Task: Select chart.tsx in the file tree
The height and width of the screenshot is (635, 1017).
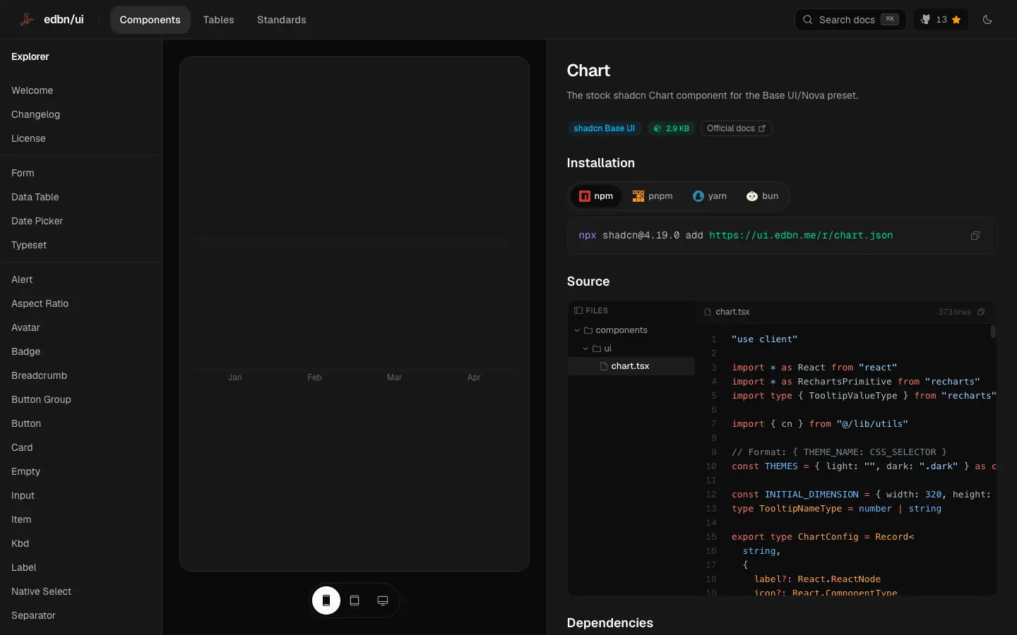Action: [x=631, y=366]
